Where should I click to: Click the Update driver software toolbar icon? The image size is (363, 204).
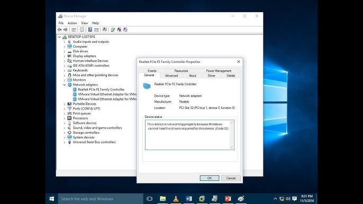tap(113, 30)
